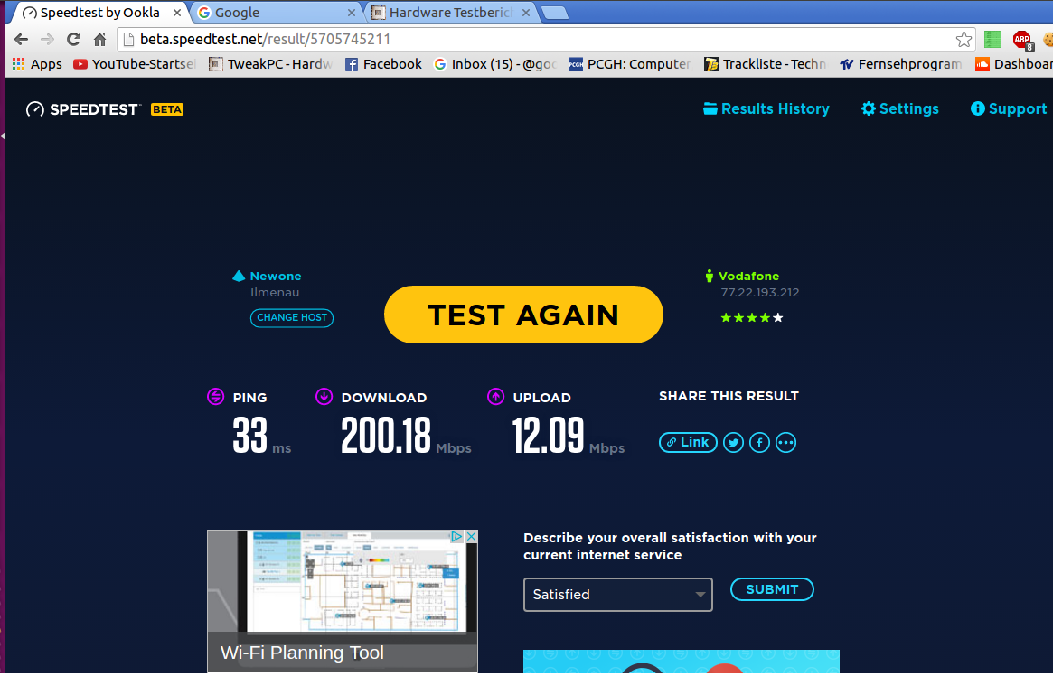Open Results History page
Image resolution: width=1053 pixels, height=677 pixels.
(766, 108)
